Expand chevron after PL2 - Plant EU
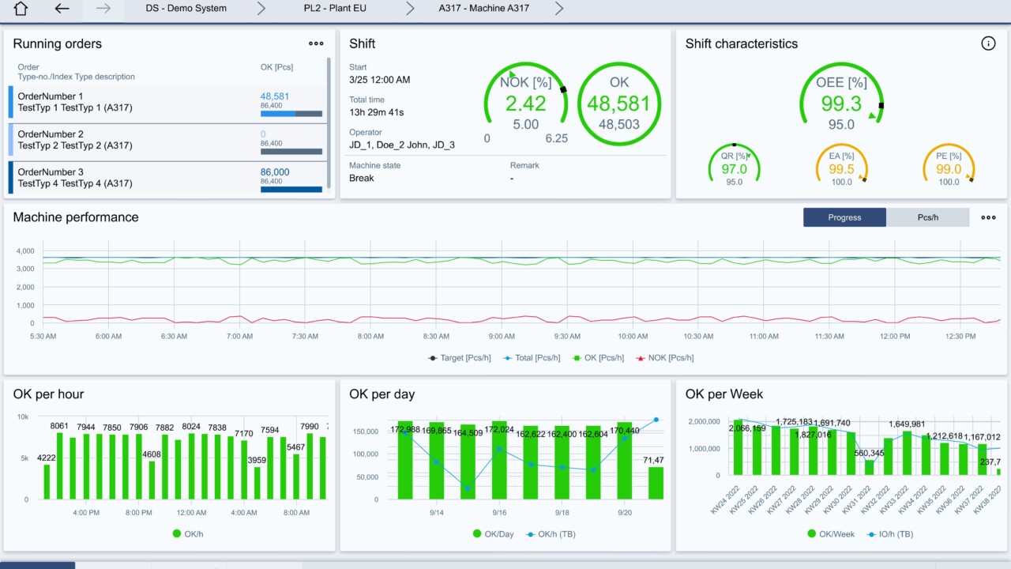Image resolution: width=1011 pixels, height=569 pixels. click(x=410, y=9)
